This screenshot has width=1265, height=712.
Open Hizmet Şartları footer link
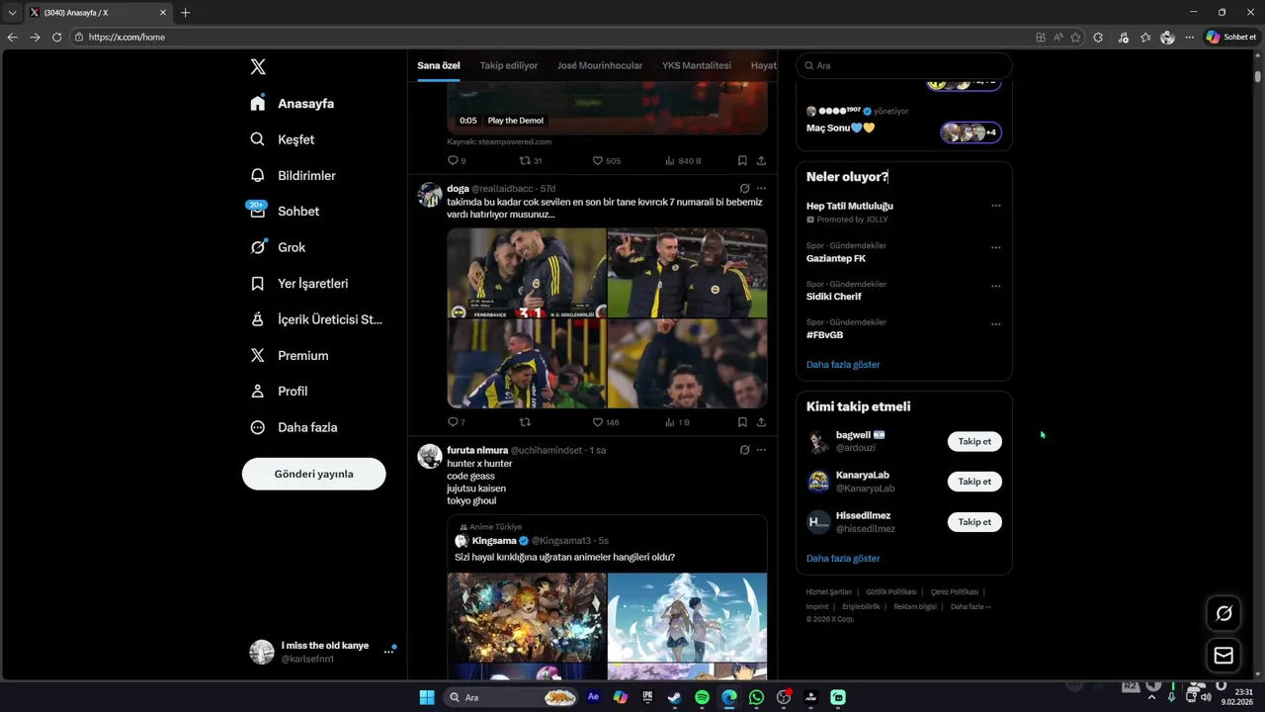pos(829,591)
